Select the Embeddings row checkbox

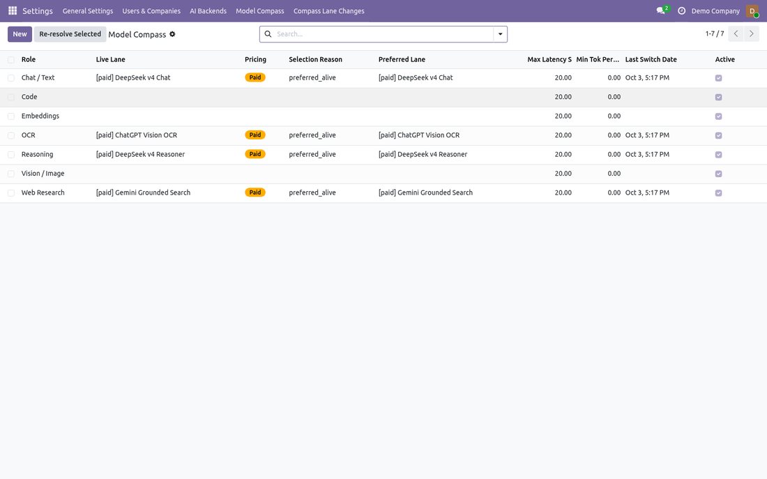10,116
